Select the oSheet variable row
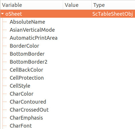This screenshot has width=135, height=129. 68,14
